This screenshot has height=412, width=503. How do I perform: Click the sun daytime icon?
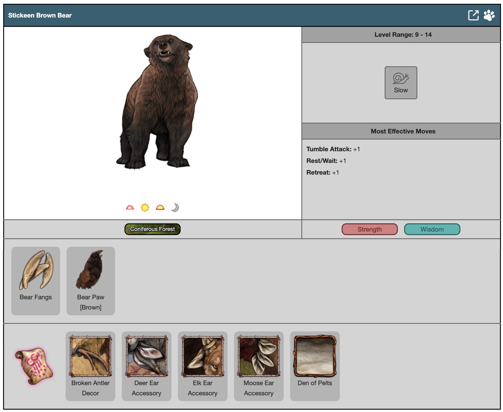point(145,208)
